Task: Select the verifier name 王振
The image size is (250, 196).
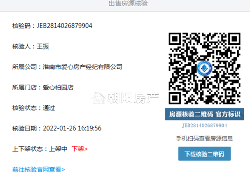Action: pos(43,46)
